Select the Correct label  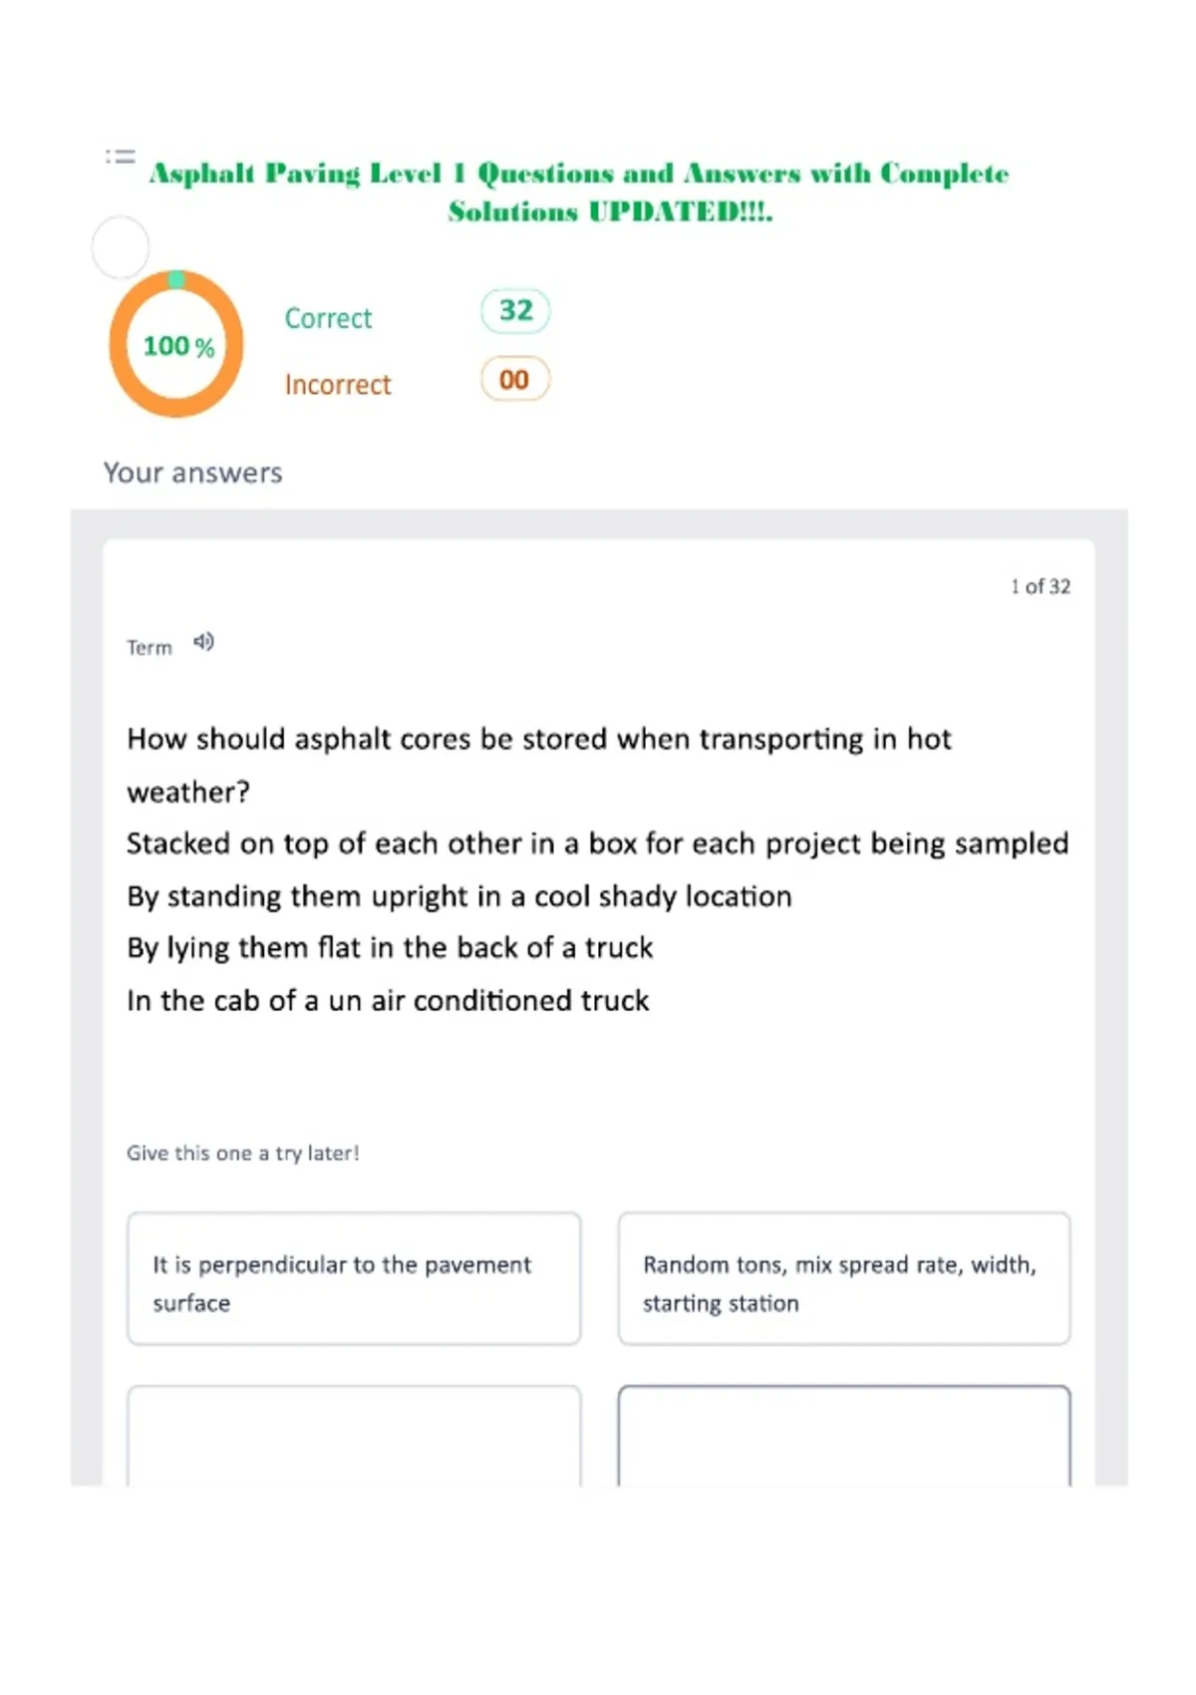point(328,318)
